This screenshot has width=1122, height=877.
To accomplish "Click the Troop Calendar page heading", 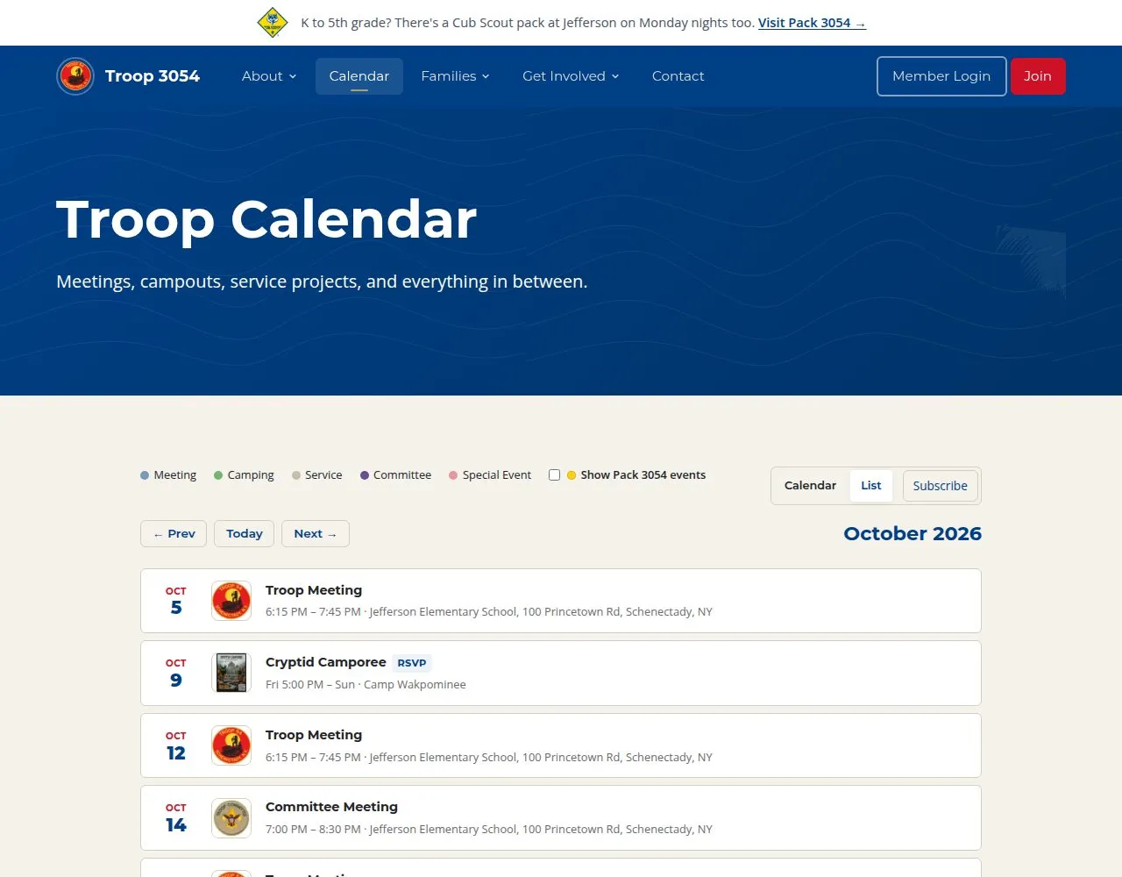I will 266,219.
